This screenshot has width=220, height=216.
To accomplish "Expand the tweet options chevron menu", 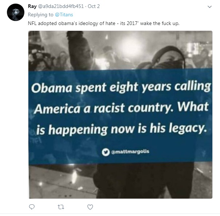I will point(209,7).
